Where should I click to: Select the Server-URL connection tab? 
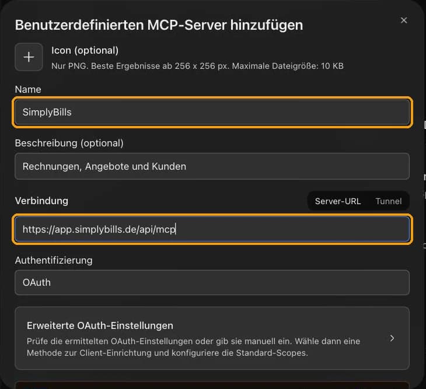(338, 201)
